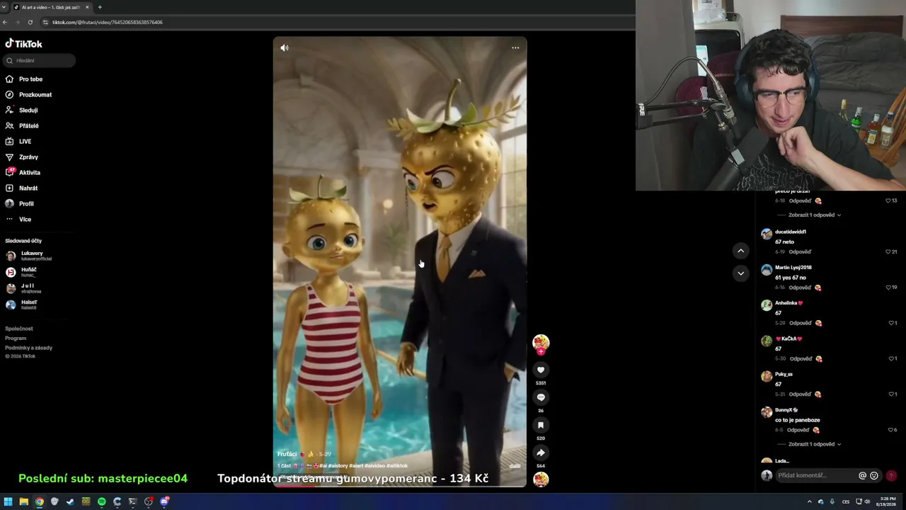Screen dimensions: 906x510
Task: Open Discord from the taskbar
Action: [x=164, y=501]
